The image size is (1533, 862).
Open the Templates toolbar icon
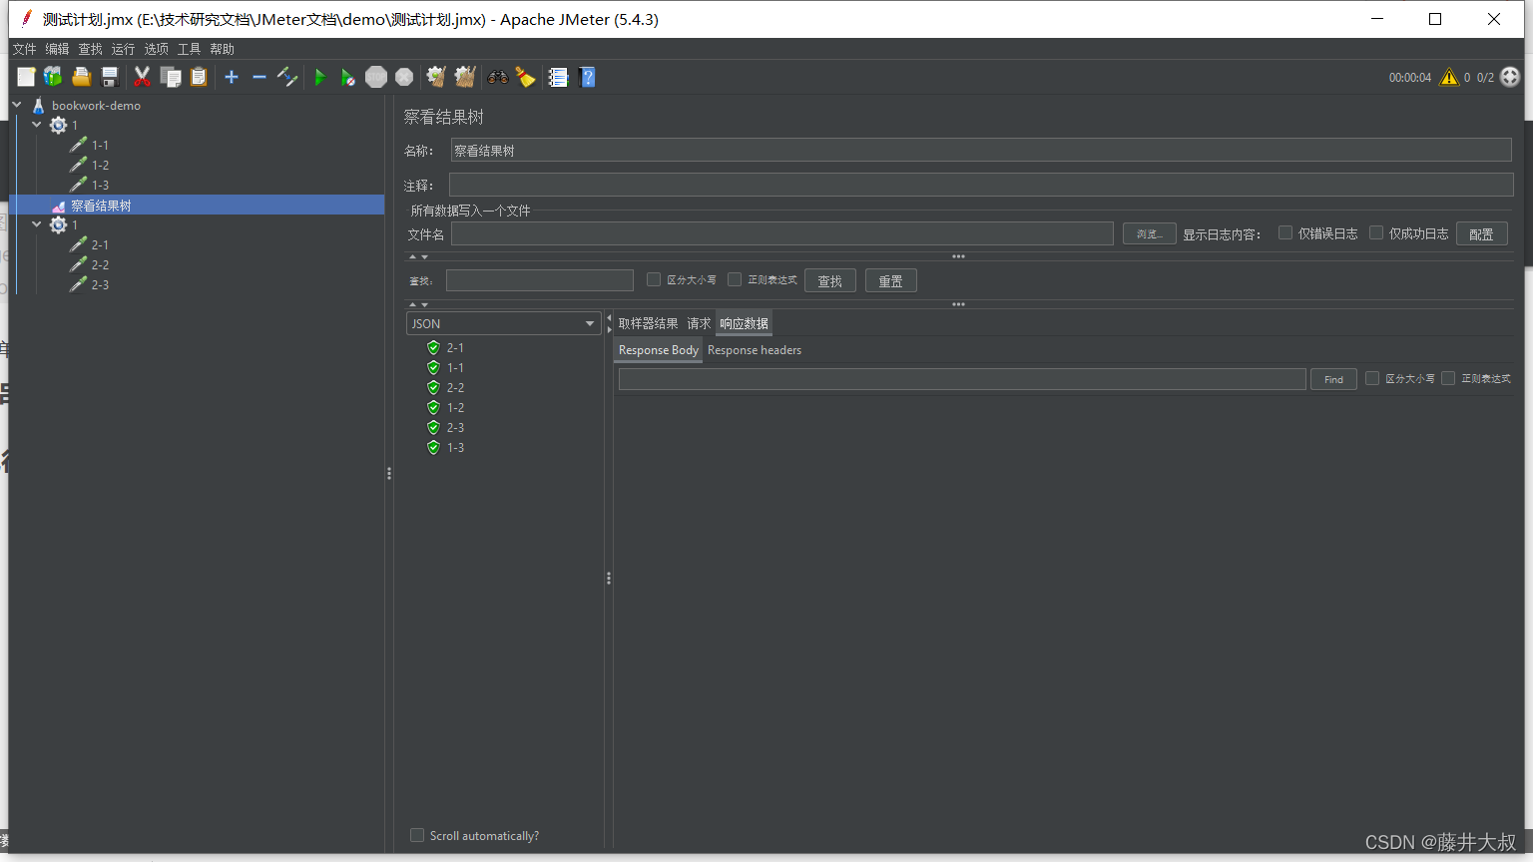tap(53, 77)
